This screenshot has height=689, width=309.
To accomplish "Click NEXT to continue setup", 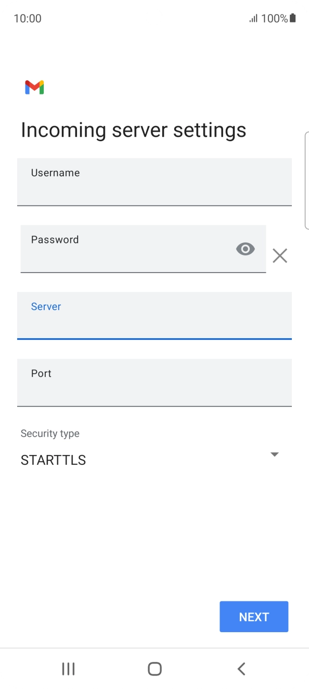I will point(254,617).
